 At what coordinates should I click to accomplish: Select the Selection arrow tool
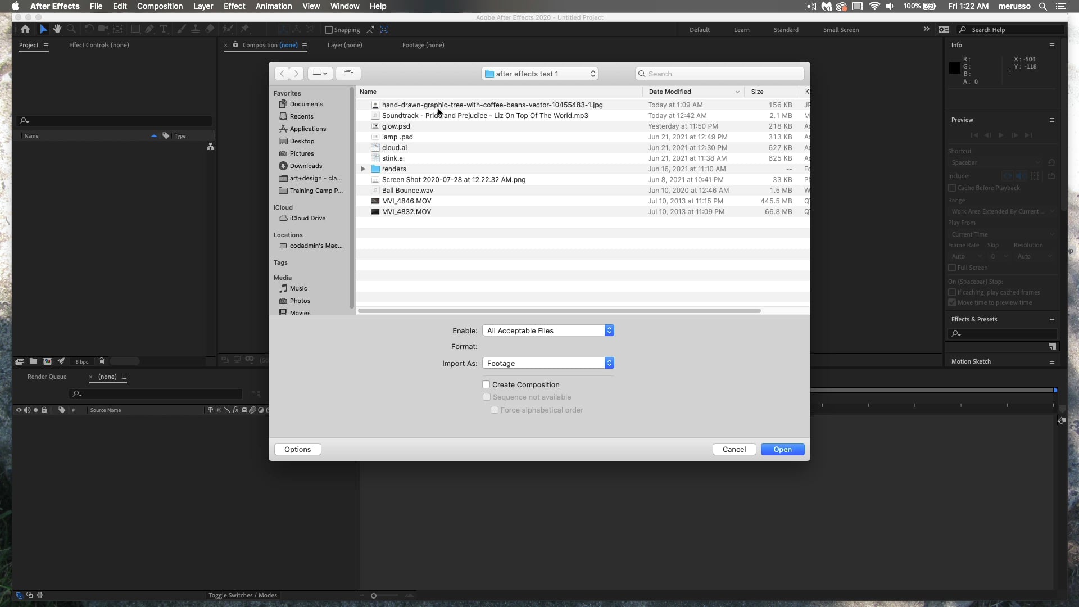[43, 29]
